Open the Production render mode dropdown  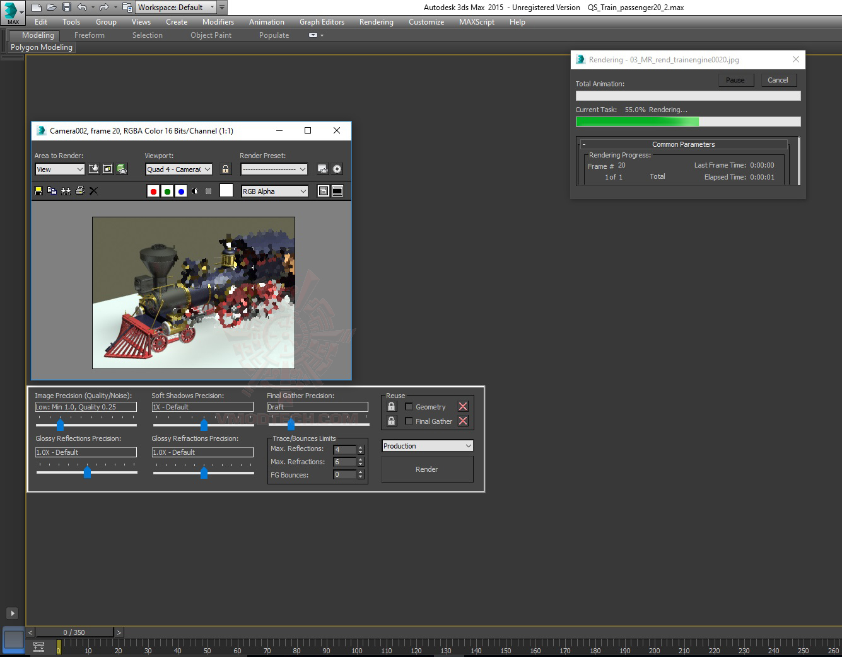(427, 446)
